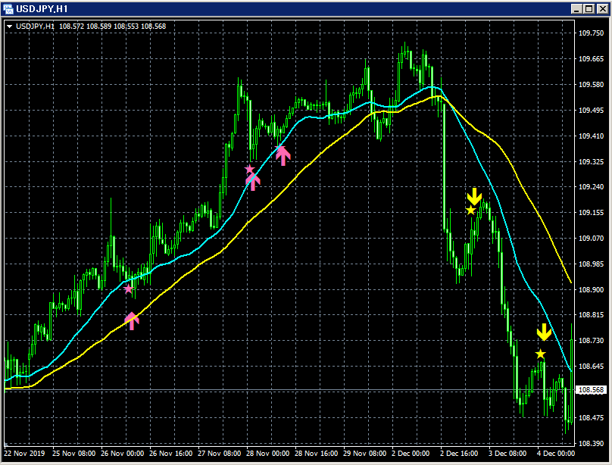Click the 27 Nov 08:00 time label
The height and width of the screenshot is (465, 612).
point(220,454)
